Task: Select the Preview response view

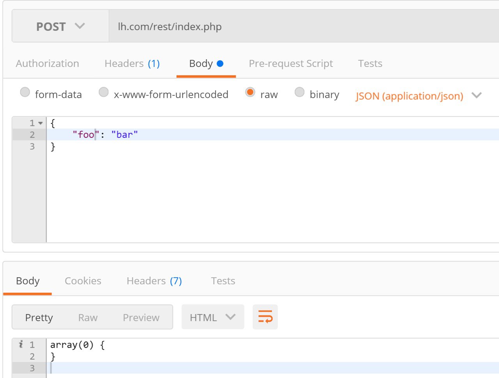Action: pyautogui.click(x=141, y=318)
